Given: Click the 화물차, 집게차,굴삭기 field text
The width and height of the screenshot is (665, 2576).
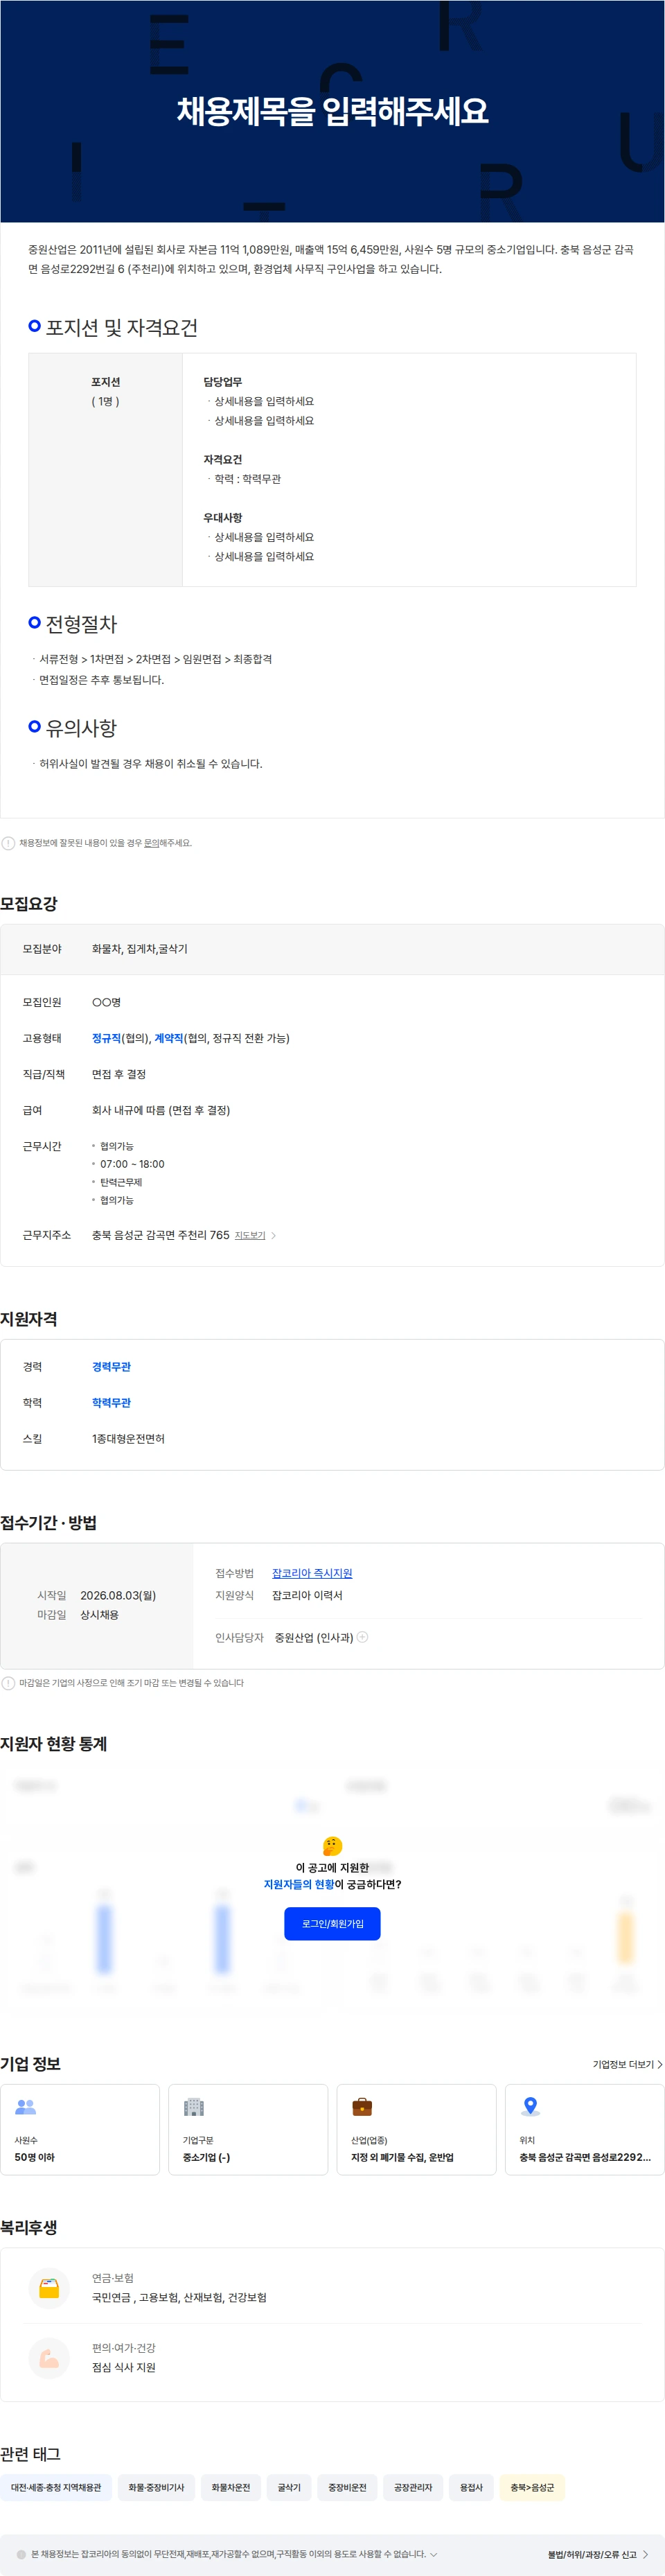Looking at the screenshot, I should 140,950.
